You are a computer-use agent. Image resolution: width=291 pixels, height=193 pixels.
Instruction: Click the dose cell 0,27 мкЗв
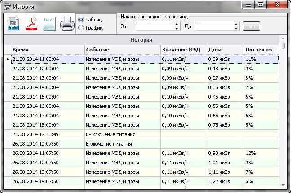[x=225, y=78]
